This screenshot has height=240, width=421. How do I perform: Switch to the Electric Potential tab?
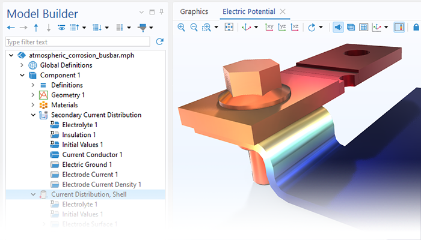click(x=249, y=11)
